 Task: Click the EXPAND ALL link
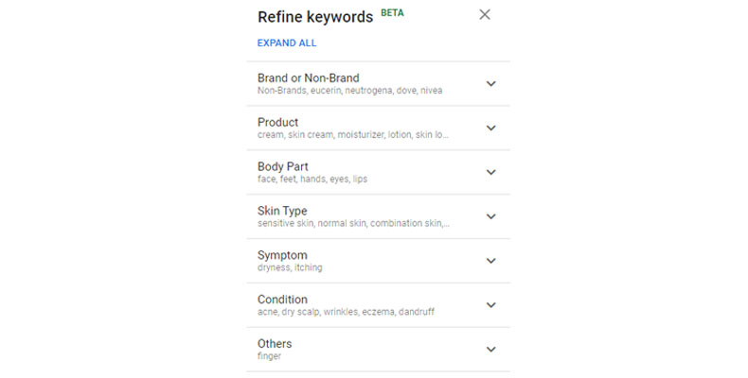pyautogui.click(x=287, y=43)
